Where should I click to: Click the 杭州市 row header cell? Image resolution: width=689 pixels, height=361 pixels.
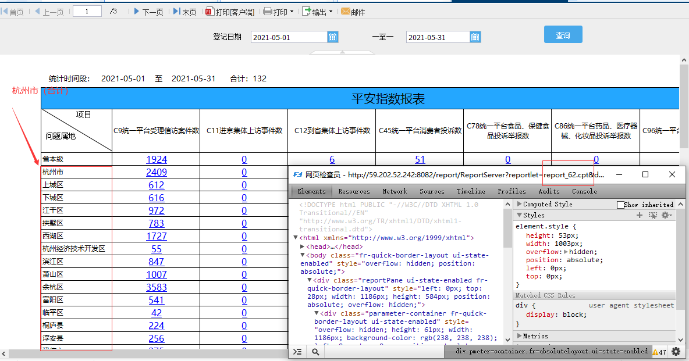pos(76,172)
